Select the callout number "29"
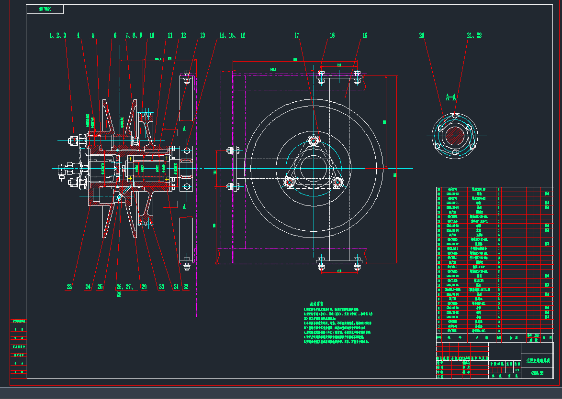Image resolution: width=562 pixels, height=399 pixels. pyautogui.click(x=144, y=287)
